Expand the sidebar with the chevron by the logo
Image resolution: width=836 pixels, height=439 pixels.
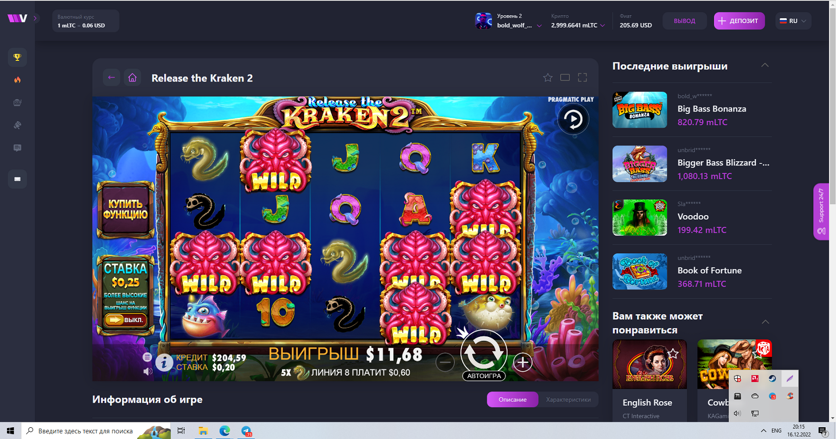[35, 18]
